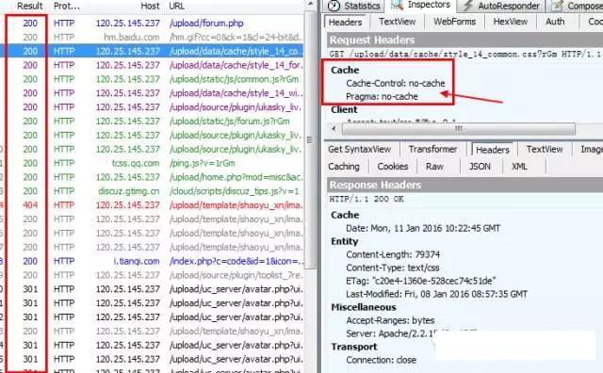Click the Statistics clock icon
The width and height of the screenshot is (603, 373).
point(334,6)
